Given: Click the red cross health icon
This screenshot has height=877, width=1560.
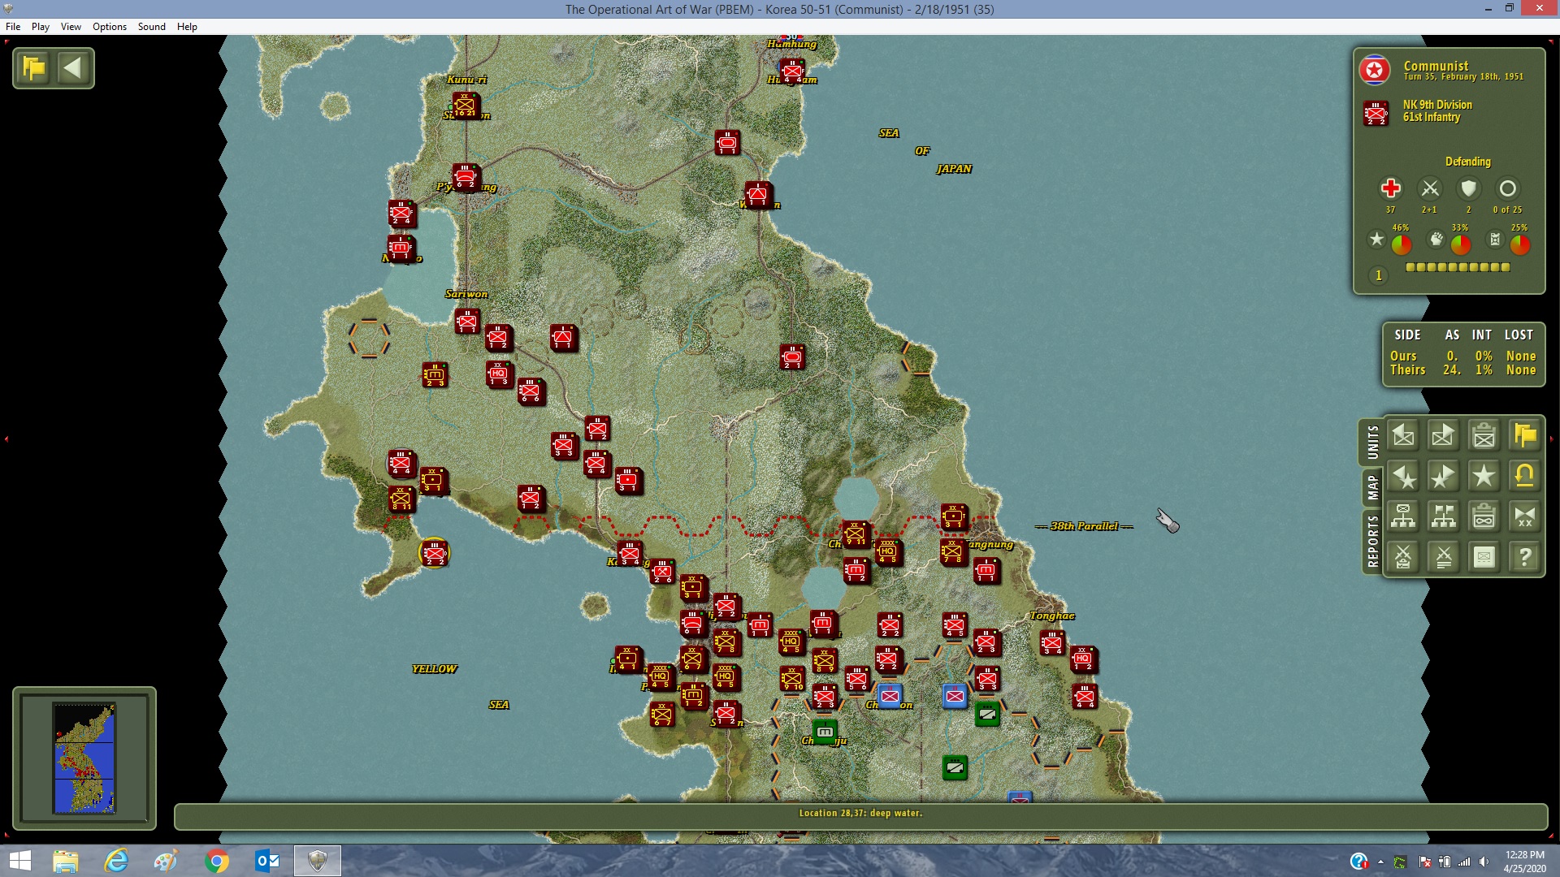Looking at the screenshot, I should pyautogui.click(x=1391, y=188).
